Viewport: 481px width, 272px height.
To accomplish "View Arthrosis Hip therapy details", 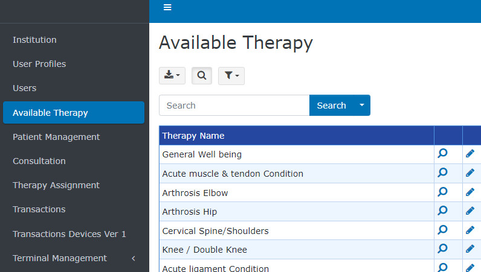I will click(x=442, y=211).
